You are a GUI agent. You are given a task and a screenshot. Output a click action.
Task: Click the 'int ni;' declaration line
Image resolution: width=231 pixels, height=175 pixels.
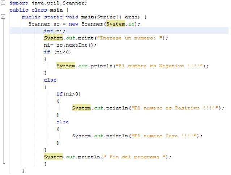pos(55,31)
